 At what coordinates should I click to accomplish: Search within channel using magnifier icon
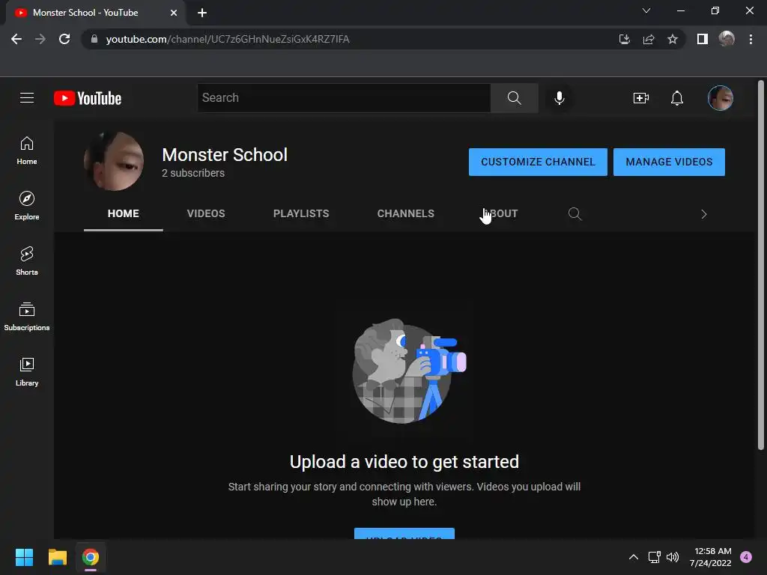[575, 213]
